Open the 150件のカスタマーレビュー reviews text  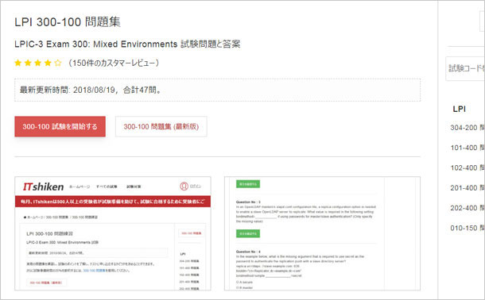[x=114, y=63]
